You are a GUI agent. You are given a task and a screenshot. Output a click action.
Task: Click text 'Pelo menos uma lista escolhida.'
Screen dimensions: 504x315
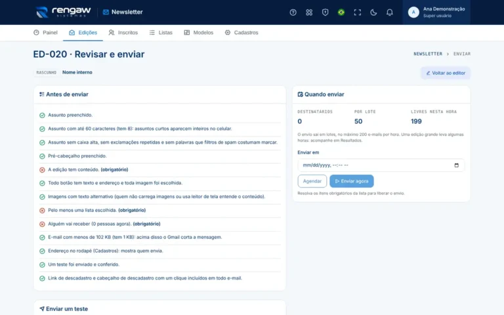[82, 210]
